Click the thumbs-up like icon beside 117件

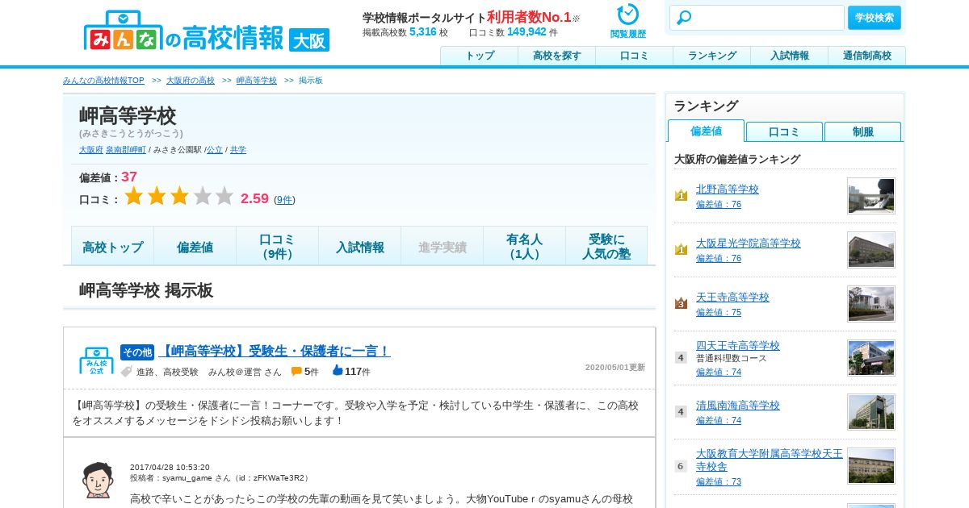click(338, 370)
